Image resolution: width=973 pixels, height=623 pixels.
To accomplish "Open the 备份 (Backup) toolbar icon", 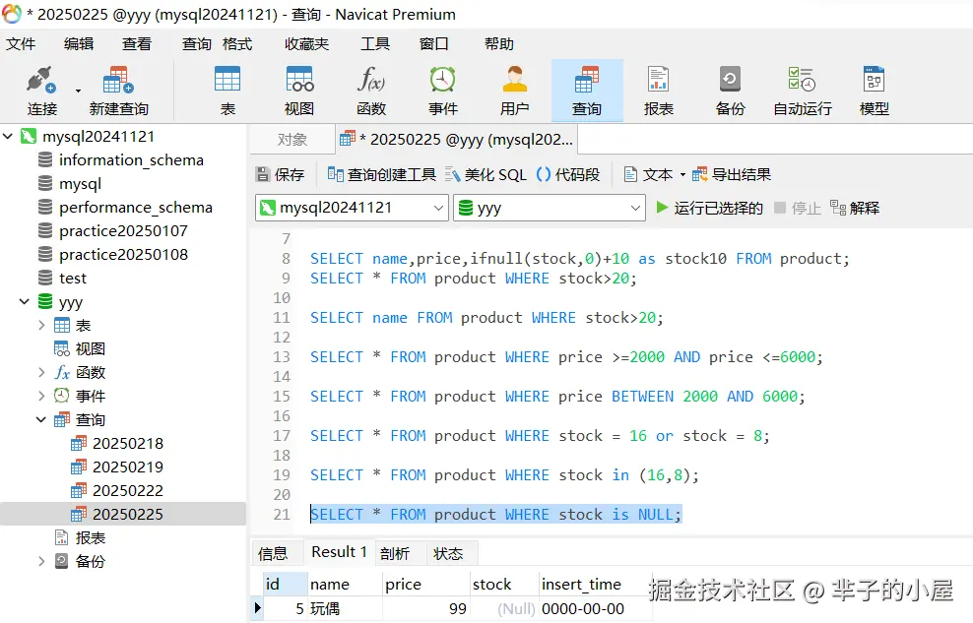I will click(730, 92).
